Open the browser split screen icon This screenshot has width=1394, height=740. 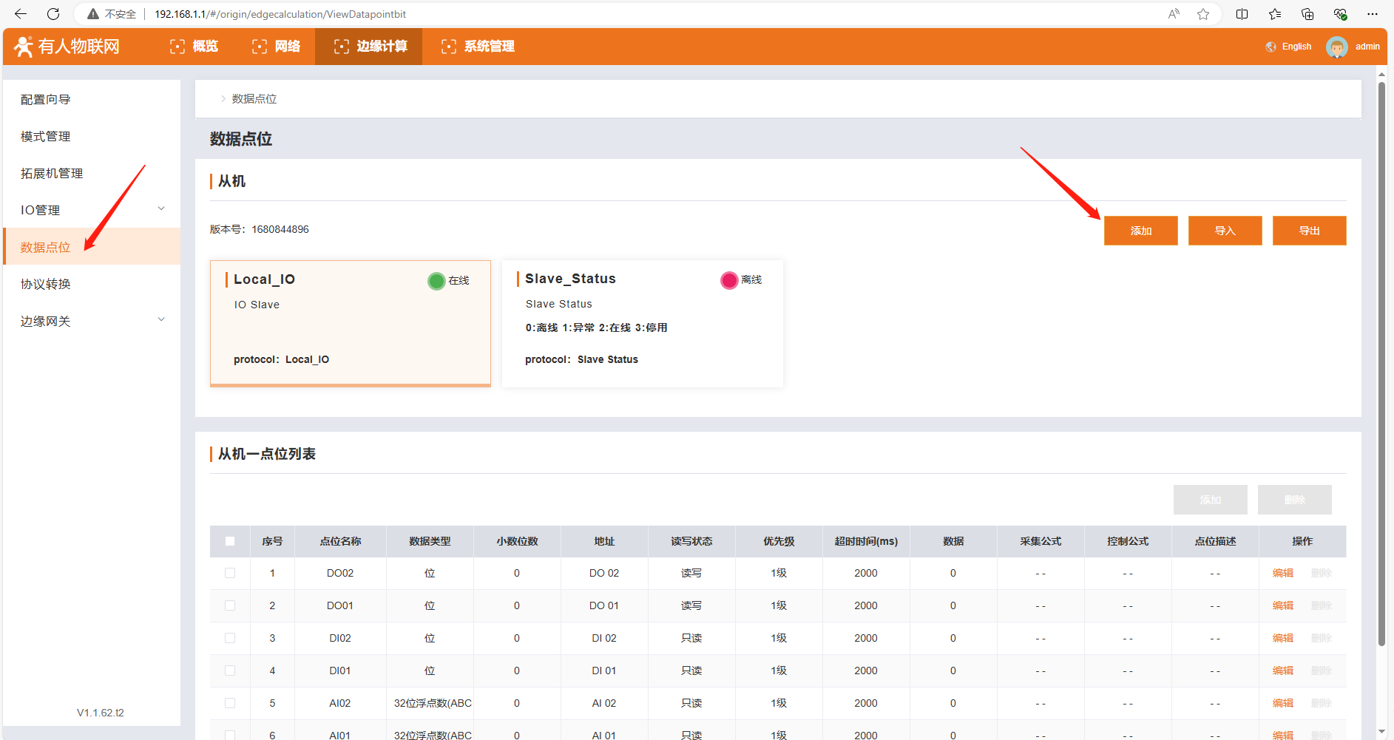pyautogui.click(x=1242, y=14)
